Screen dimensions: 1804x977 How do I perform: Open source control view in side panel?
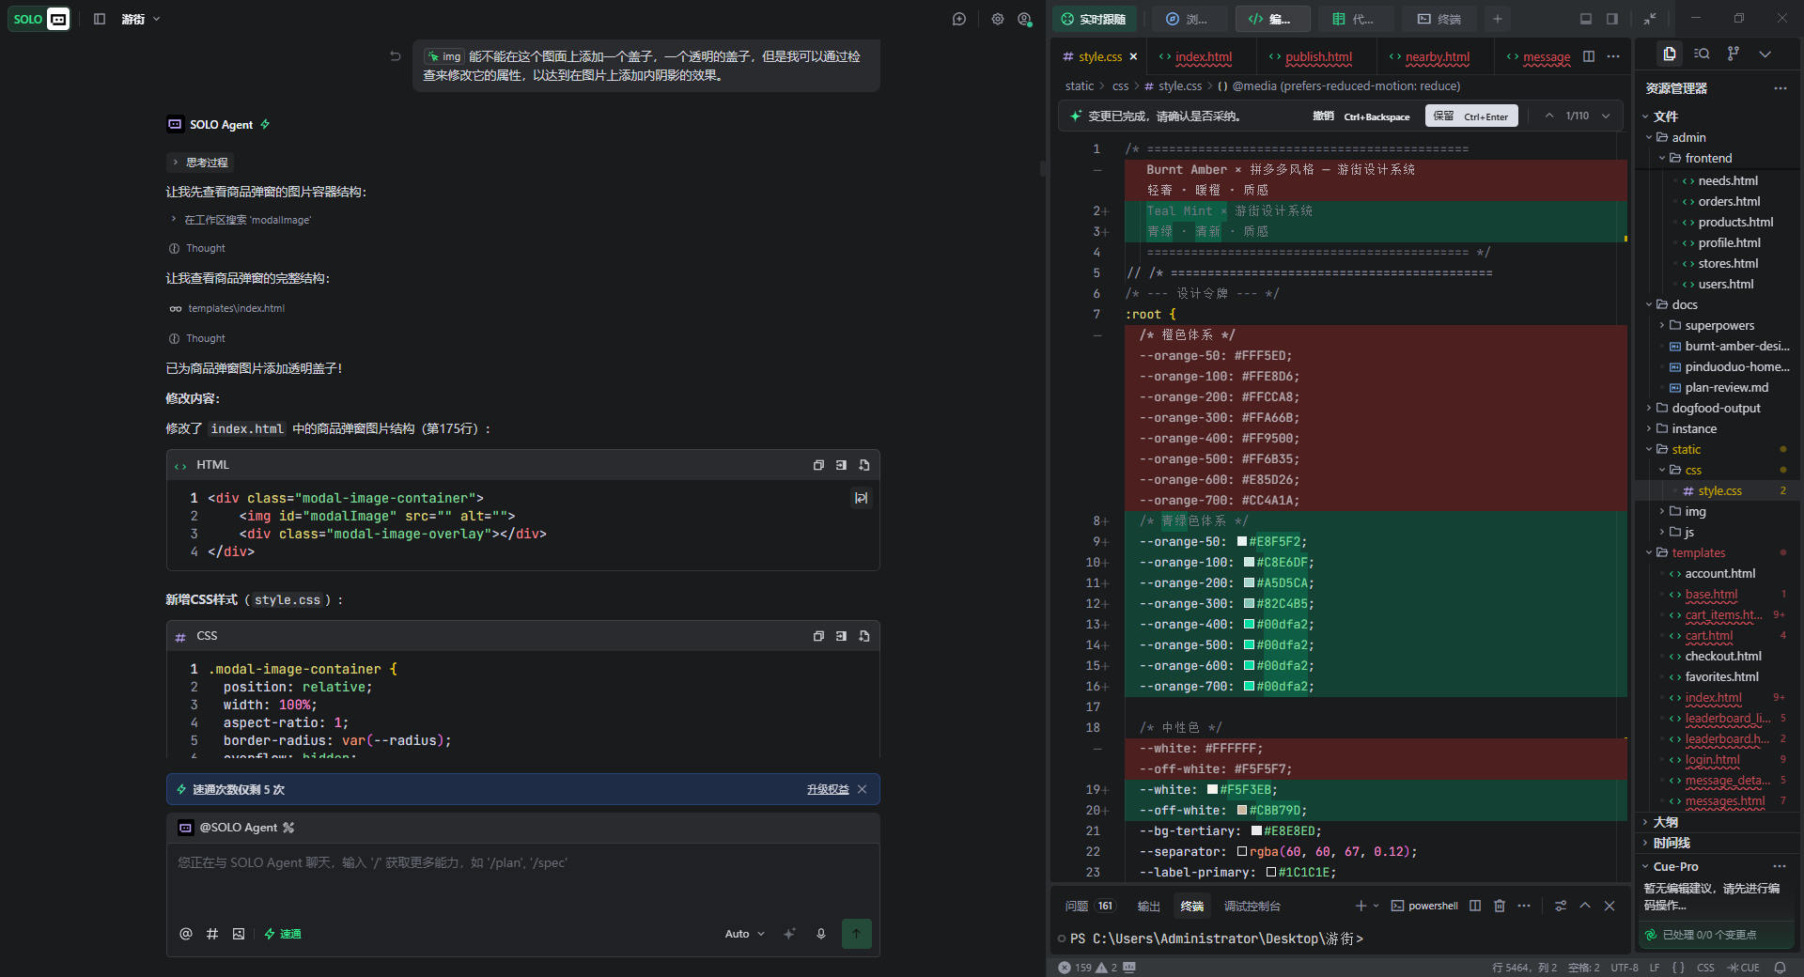[1734, 54]
